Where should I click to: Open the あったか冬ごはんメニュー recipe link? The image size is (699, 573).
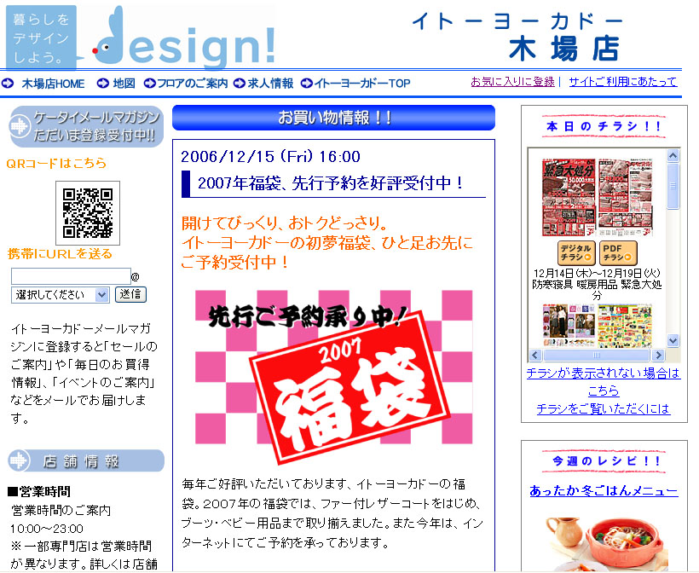[x=604, y=491]
